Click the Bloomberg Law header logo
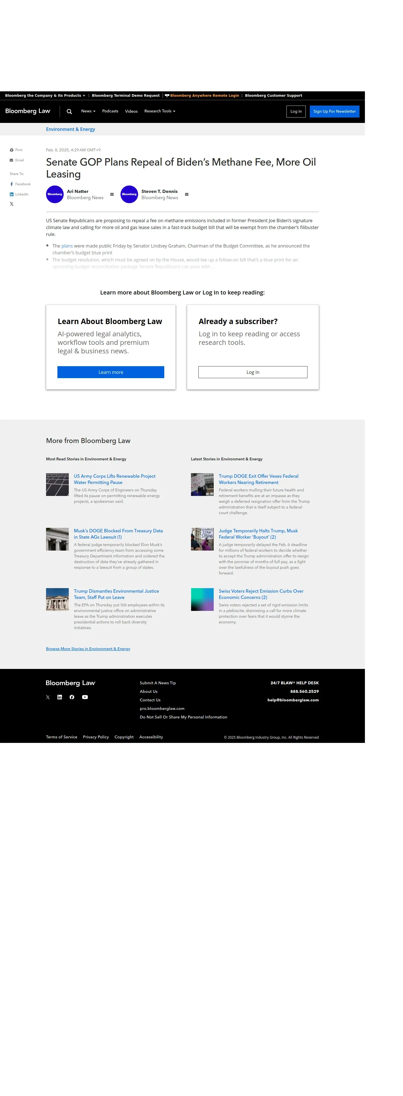Viewport: 403px width, 1096px height. [28, 111]
